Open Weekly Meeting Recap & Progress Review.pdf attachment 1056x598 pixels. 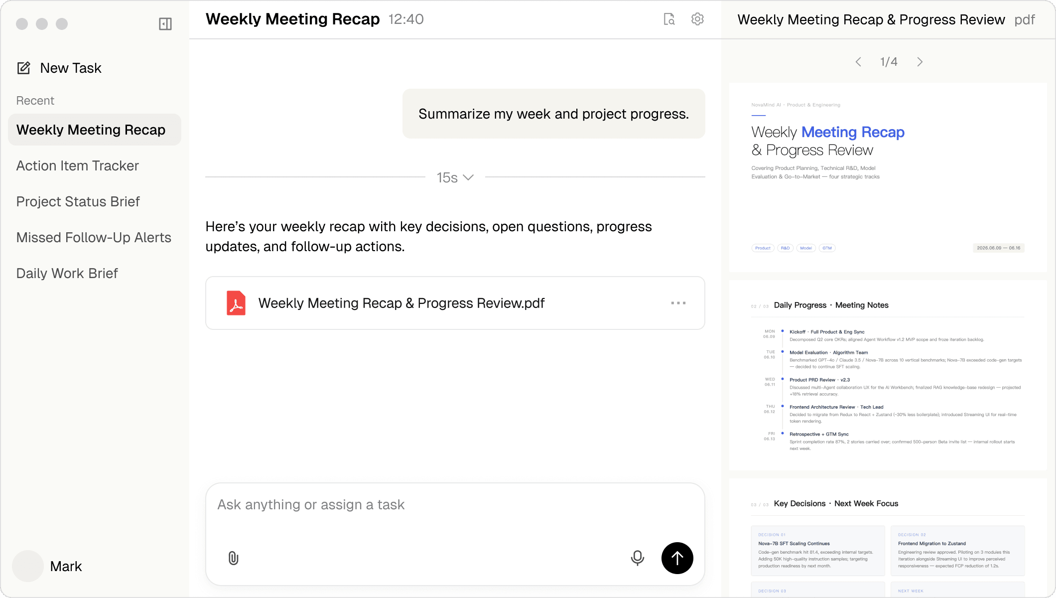pyautogui.click(x=455, y=303)
